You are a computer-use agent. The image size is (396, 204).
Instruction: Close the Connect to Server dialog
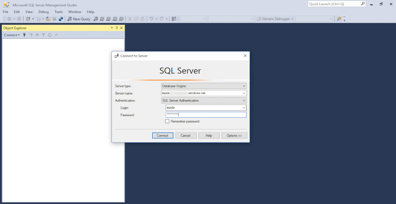coord(245,56)
